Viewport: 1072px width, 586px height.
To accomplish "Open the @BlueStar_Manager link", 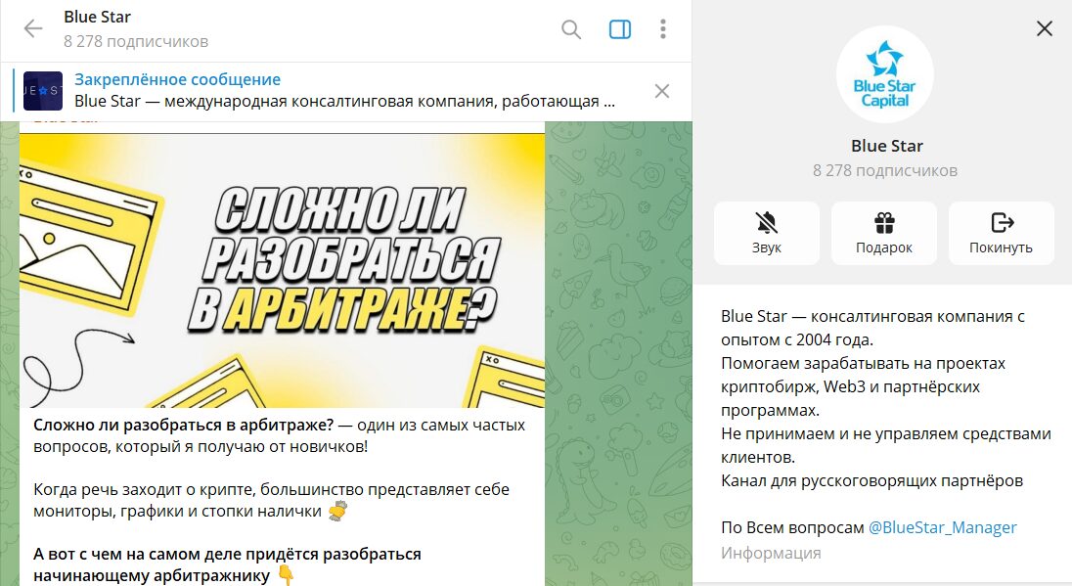I will pyautogui.click(x=942, y=527).
